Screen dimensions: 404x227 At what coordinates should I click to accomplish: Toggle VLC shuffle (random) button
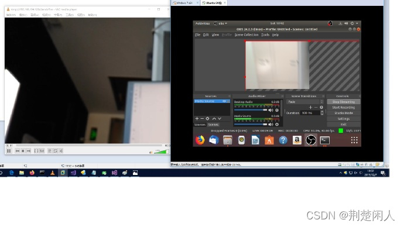[61, 151]
